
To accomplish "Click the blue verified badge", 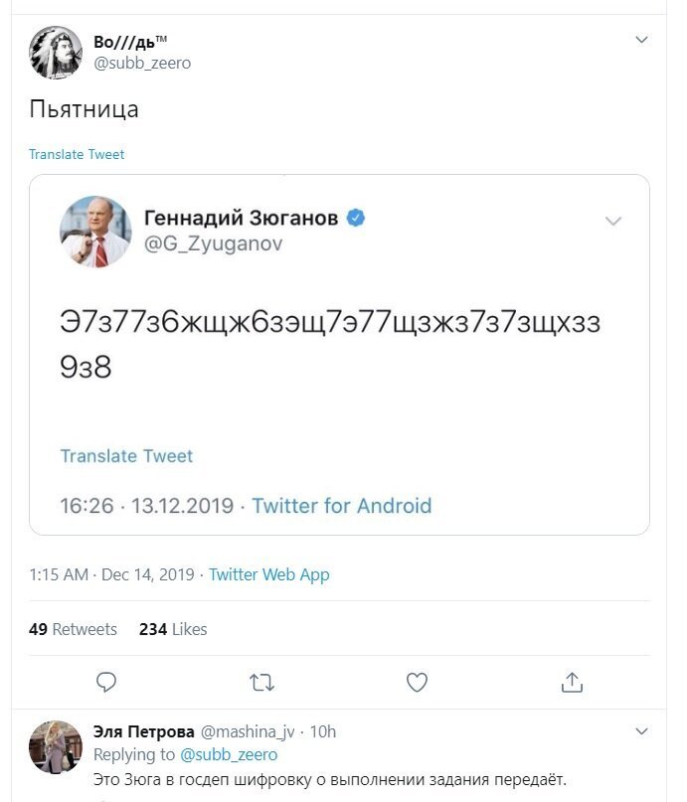I will [356, 218].
